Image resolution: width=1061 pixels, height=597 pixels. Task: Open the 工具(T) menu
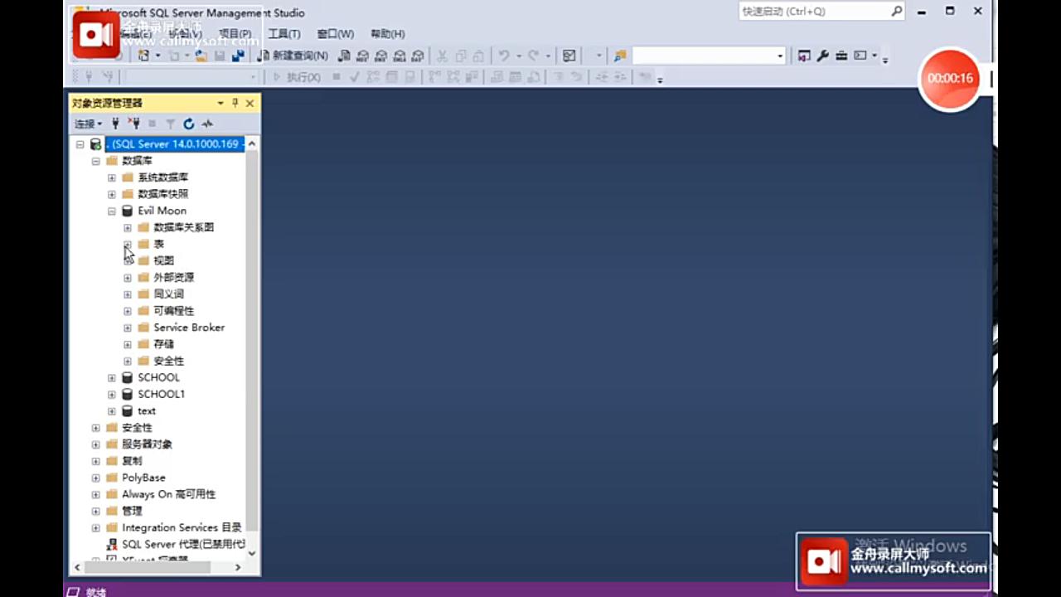[x=283, y=34]
